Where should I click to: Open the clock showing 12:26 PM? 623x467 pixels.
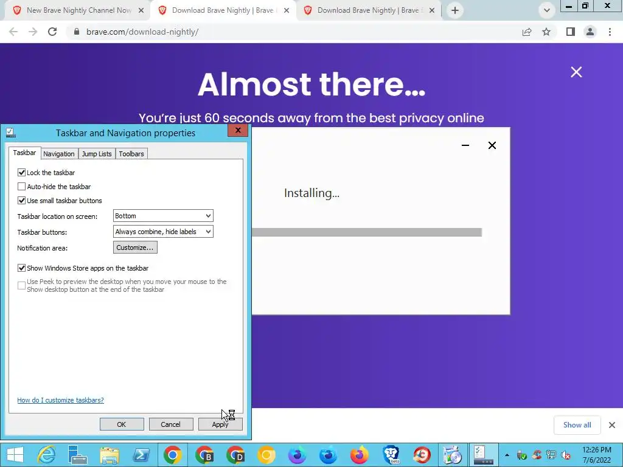pos(597,455)
